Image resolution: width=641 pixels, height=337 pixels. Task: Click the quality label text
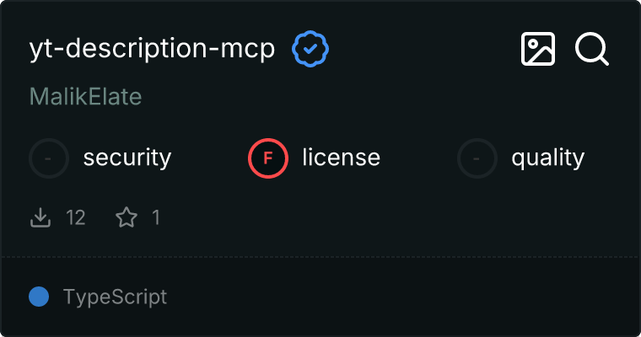point(547,158)
